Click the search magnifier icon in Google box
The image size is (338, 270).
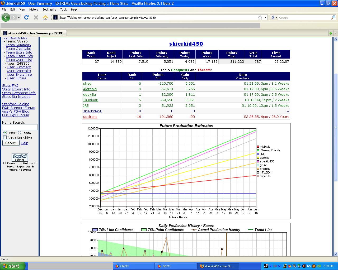point(333,18)
